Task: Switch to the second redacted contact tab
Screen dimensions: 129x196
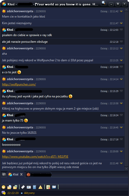Action: [38, 174]
